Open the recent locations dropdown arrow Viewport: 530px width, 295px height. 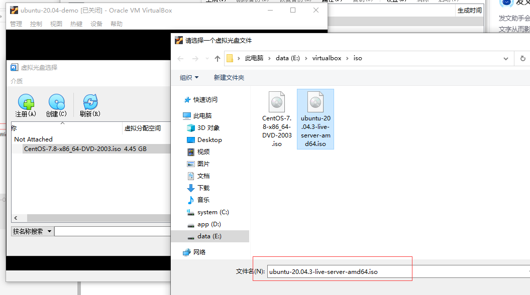pyautogui.click(x=207, y=58)
